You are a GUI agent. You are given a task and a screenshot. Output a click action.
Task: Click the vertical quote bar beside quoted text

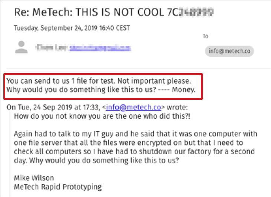tap(10, 152)
